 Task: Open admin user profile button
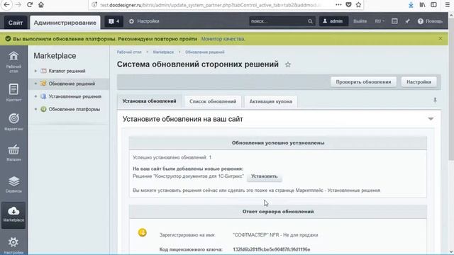pos(333,21)
